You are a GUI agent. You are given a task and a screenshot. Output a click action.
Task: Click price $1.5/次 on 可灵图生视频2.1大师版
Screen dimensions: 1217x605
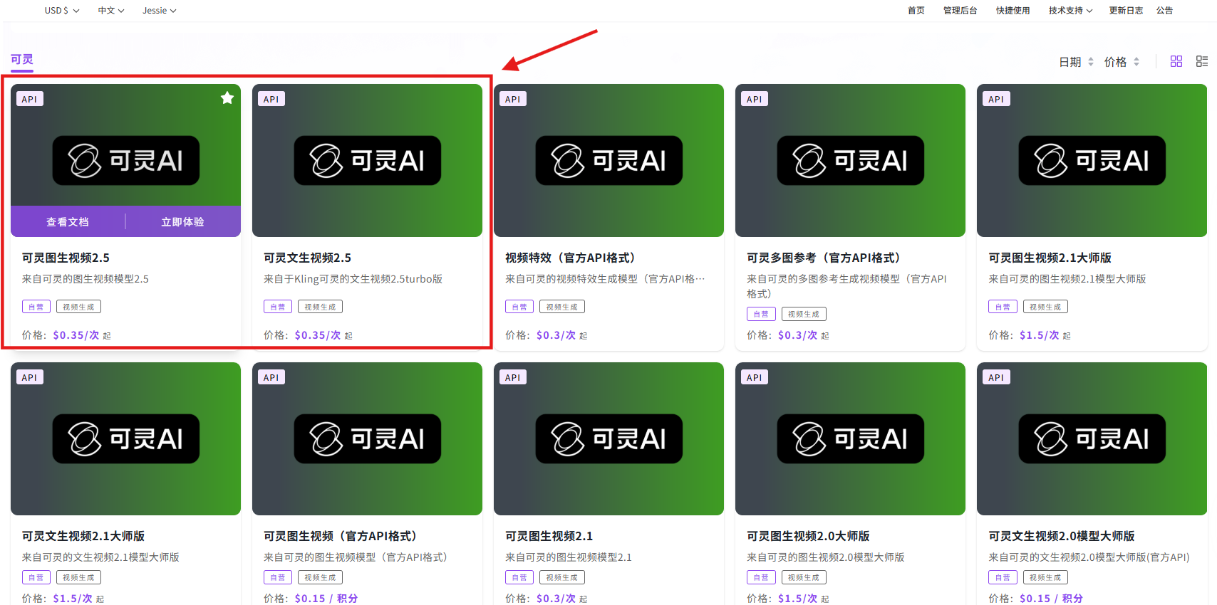[1039, 335]
